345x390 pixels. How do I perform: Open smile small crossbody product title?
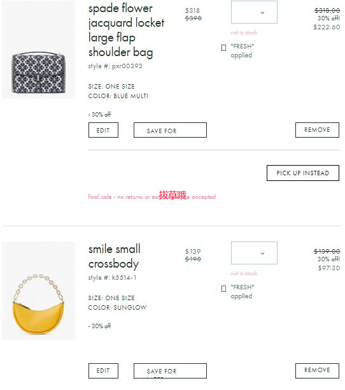tap(115, 256)
